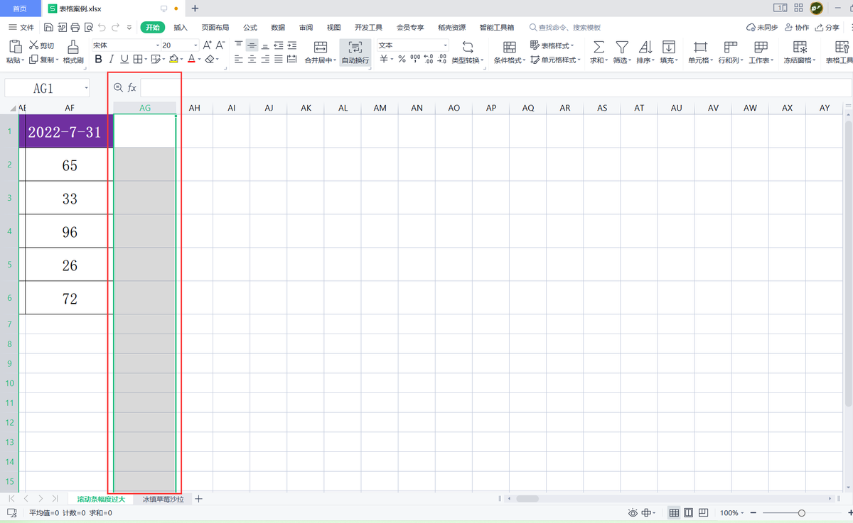Open the font name dropdown (宋体)
The width and height of the screenshot is (853, 523).
pos(158,45)
